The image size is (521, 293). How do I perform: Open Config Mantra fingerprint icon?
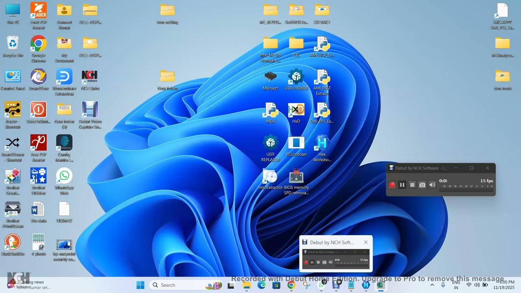[x=64, y=148]
